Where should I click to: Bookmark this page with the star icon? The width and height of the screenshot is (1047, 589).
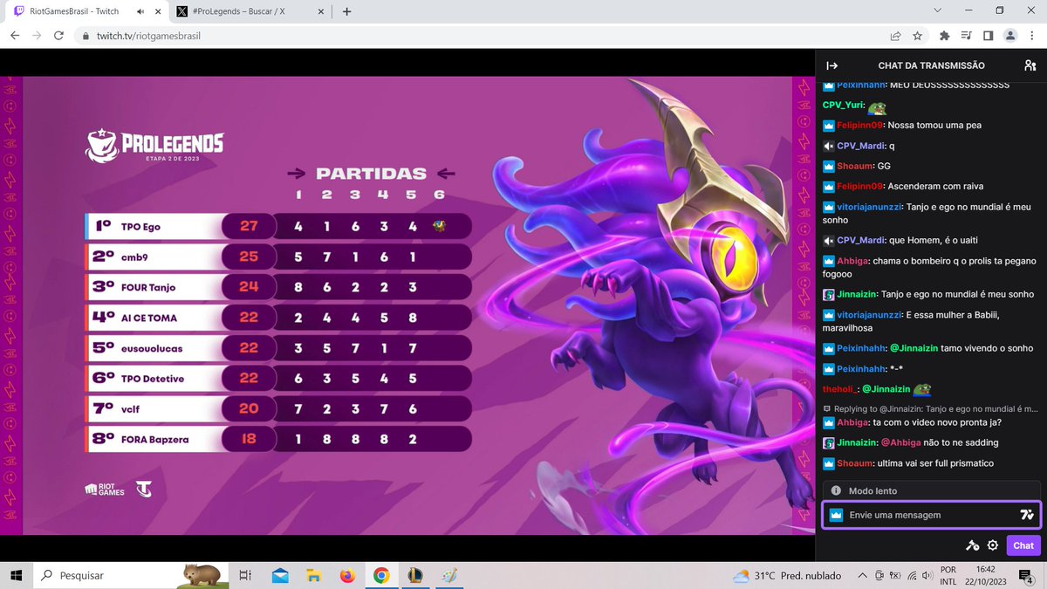click(x=917, y=36)
